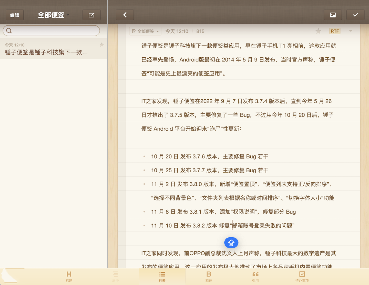The width and height of the screenshot is (369, 285).
Task: Click the back arrow button
Action: pos(125,15)
